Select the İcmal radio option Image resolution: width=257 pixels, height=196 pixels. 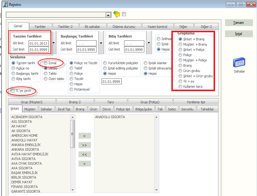(x=46, y=63)
